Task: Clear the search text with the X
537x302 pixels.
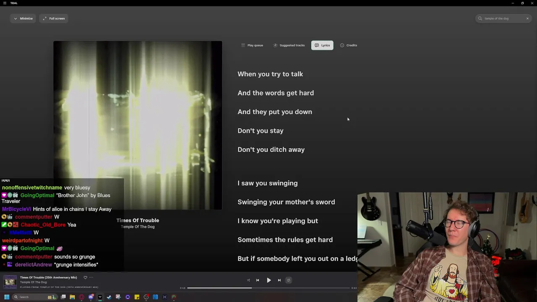Action: 527,18
